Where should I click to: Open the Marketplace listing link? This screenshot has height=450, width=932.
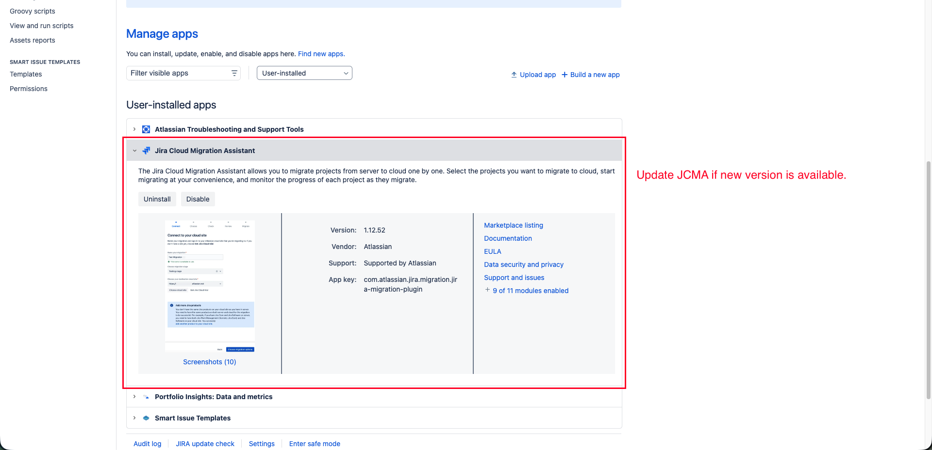(x=514, y=225)
